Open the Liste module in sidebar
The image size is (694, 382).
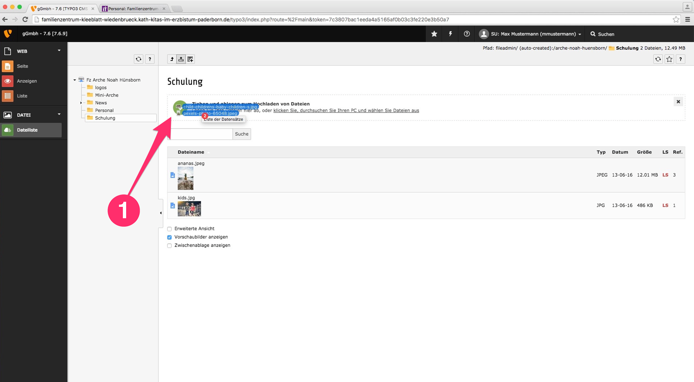pyautogui.click(x=22, y=96)
